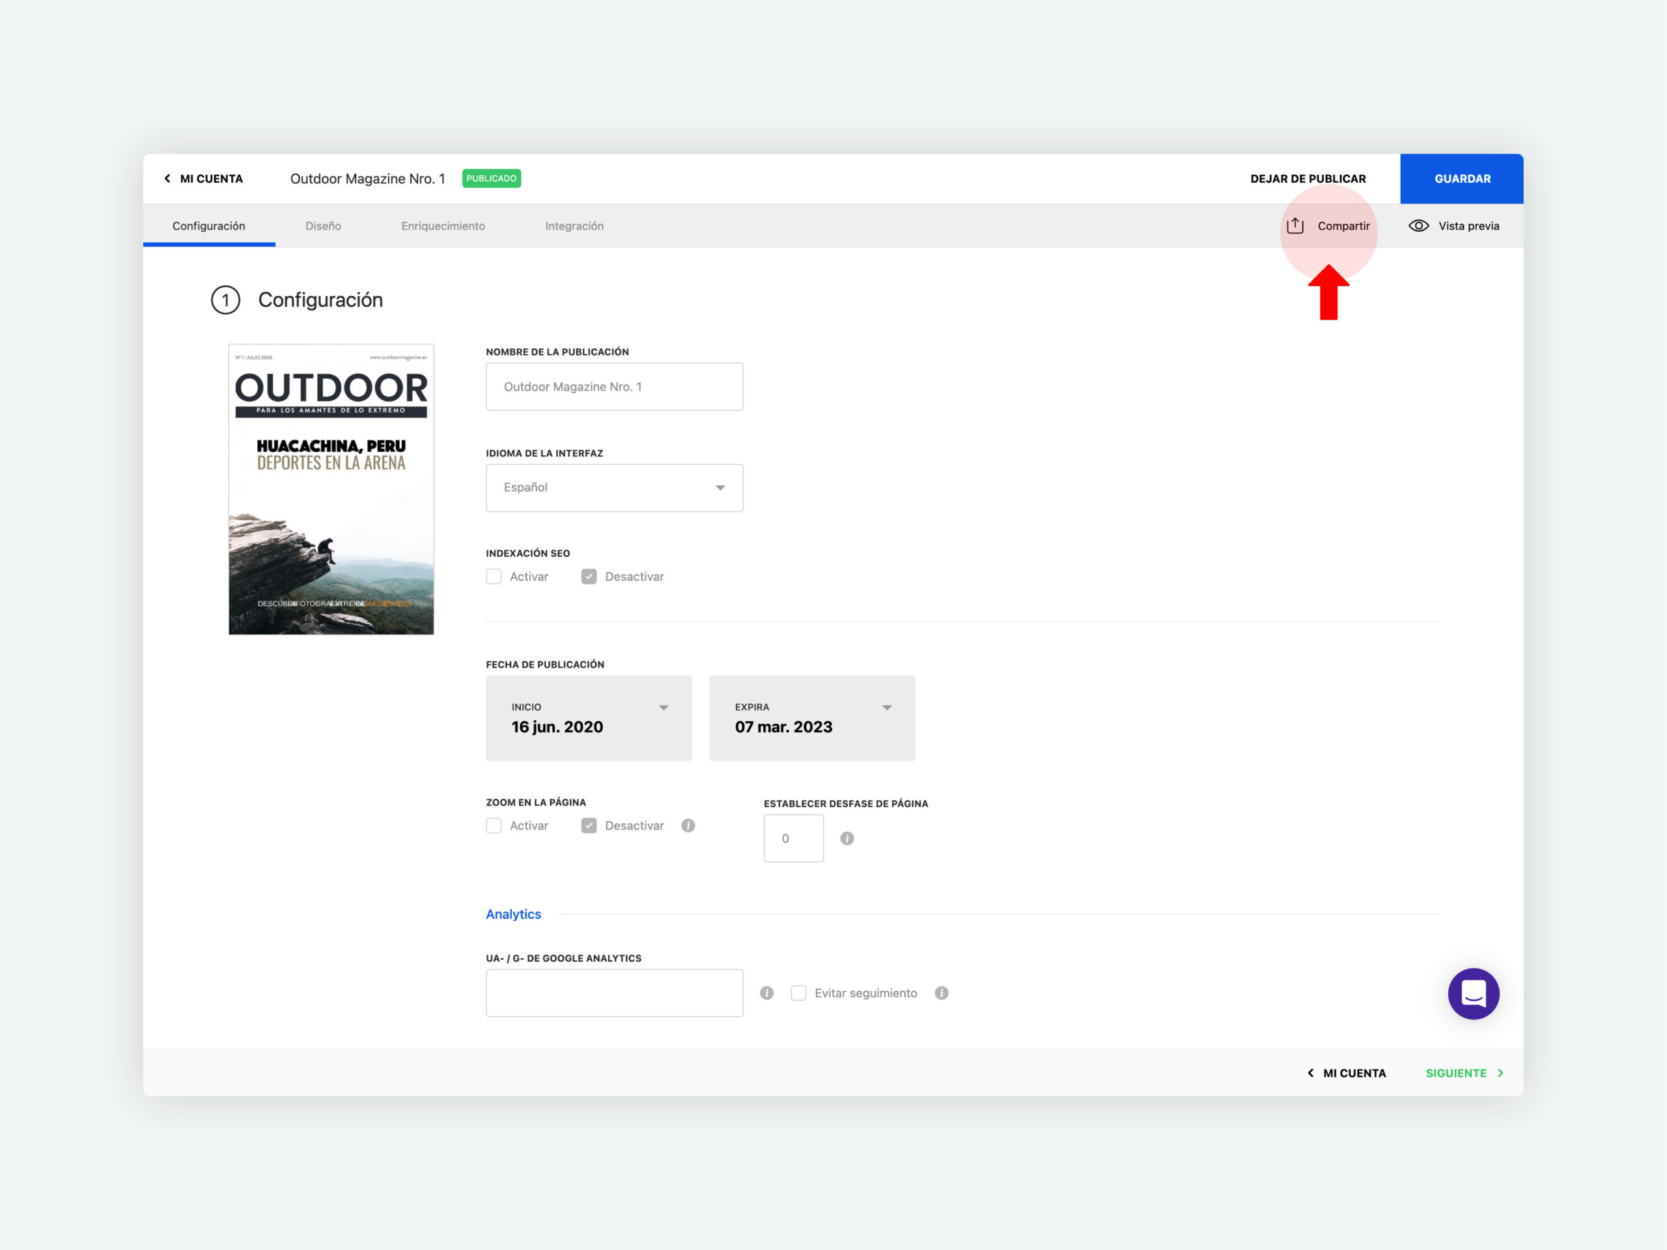The width and height of the screenshot is (1667, 1250).
Task: Click info icon after Evitar seguimiento
Action: 941,993
